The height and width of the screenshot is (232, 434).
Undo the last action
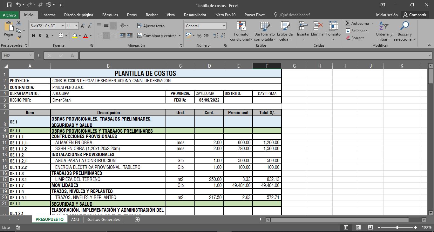pyautogui.click(x=18, y=5)
